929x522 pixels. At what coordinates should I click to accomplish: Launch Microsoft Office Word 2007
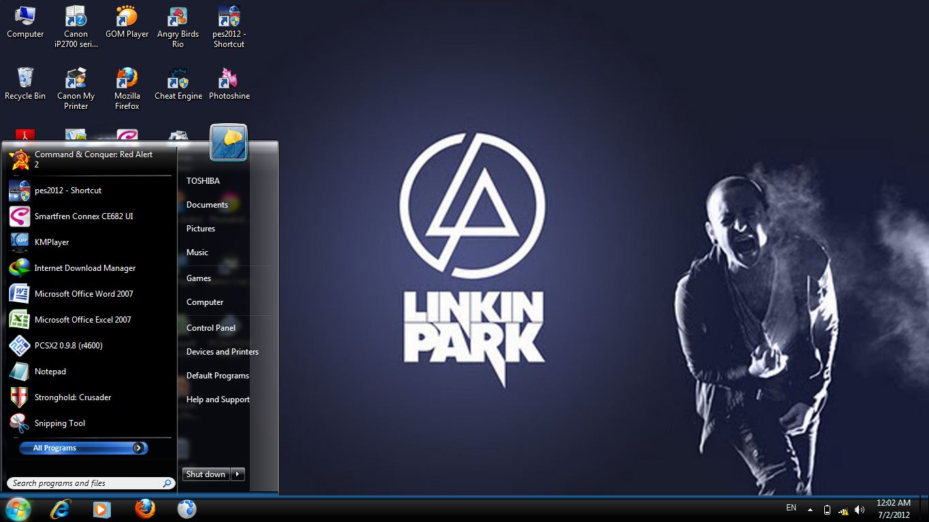point(91,294)
